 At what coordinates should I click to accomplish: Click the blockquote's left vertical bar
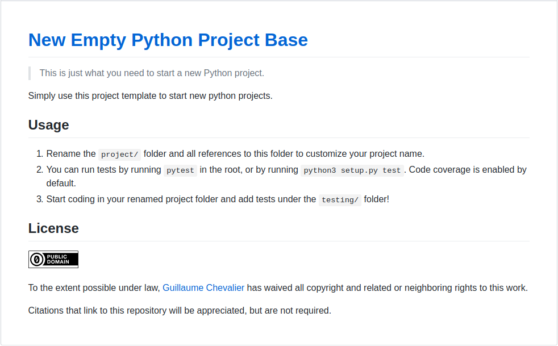(x=30, y=73)
